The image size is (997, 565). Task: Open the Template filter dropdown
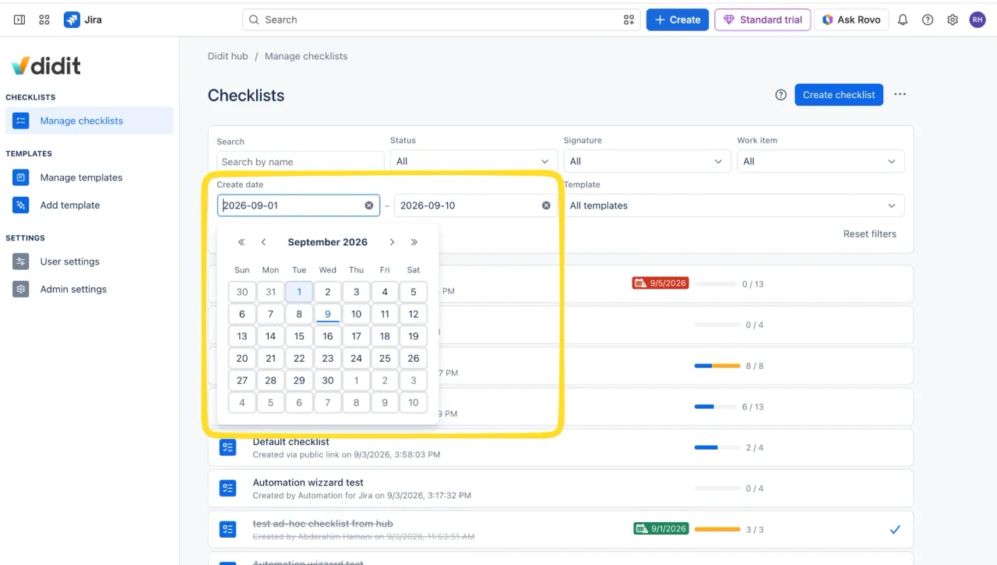click(x=734, y=205)
